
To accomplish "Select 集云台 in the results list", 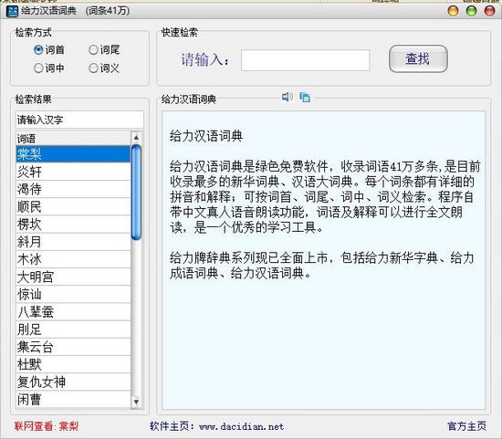I will pyautogui.click(x=73, y=347).
